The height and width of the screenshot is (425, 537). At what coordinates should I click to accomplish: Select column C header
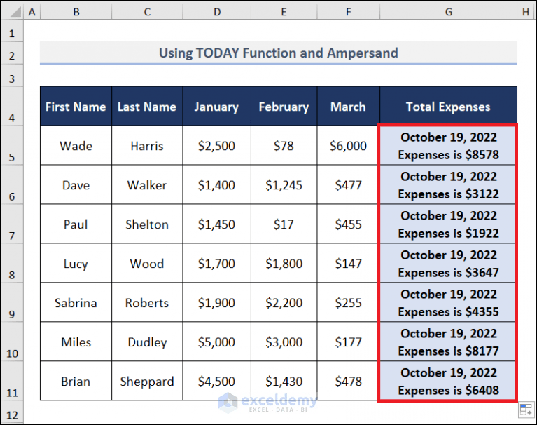[x=147, y=13]
